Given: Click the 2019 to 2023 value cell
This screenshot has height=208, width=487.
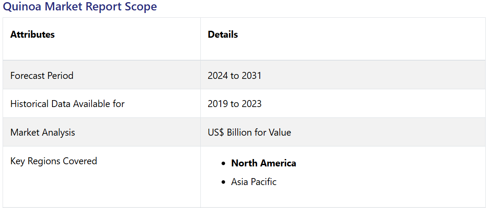Looking at the screenshot, I should (x=235, y=104).
